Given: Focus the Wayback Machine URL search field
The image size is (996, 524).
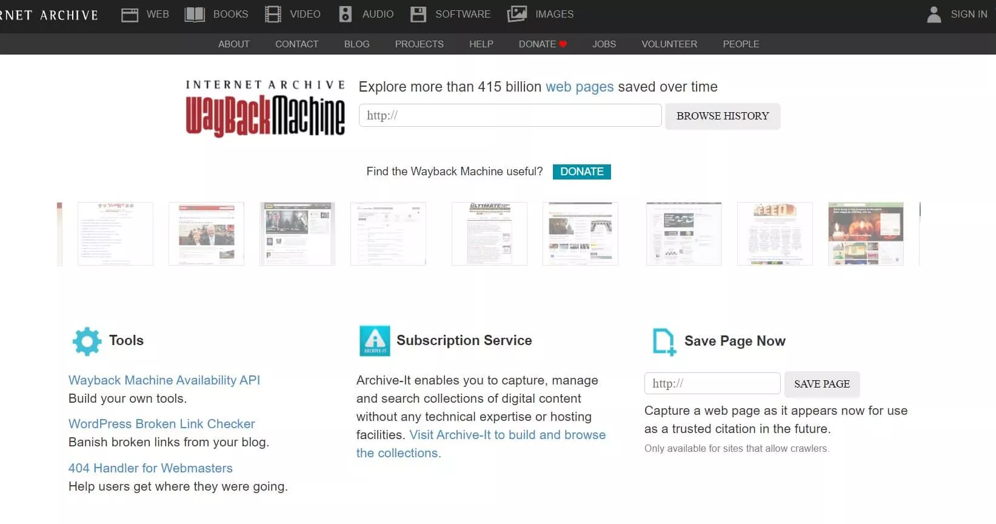Looking at the screenshot, I should pos(510,115).
